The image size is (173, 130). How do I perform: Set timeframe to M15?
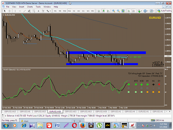point(64,11)
